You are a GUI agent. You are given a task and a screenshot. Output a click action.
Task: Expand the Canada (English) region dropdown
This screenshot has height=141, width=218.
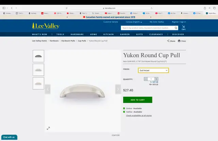134,22
